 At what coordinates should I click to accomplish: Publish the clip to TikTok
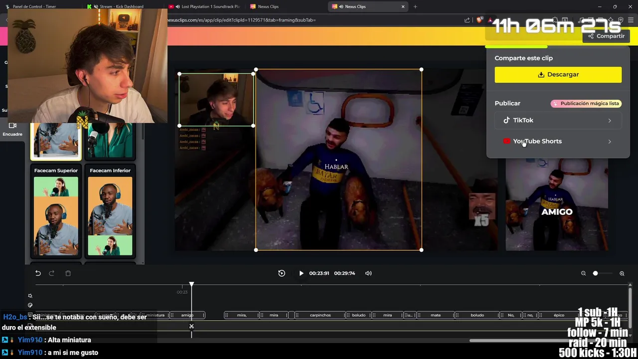tap(558, 120)
